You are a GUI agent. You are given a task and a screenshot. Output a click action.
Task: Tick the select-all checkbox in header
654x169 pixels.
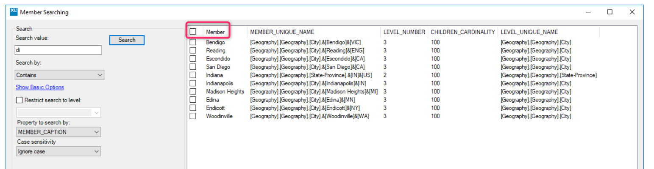tap(193, 32)
